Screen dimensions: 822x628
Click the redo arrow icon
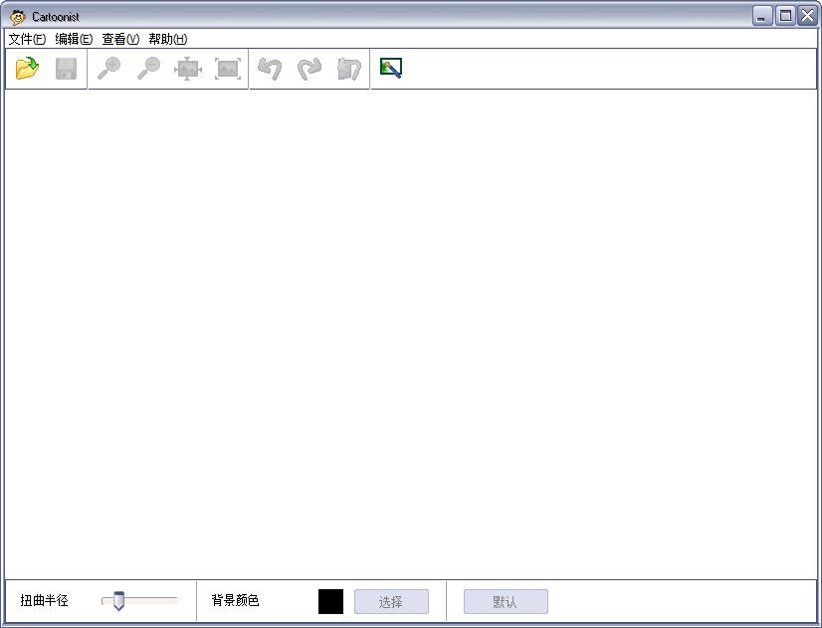click(309, 68)
